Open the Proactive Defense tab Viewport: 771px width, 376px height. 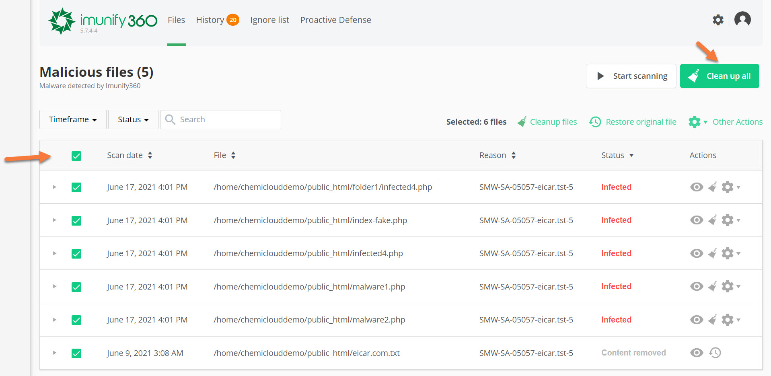pyautogui.click(x=335, y=20)
